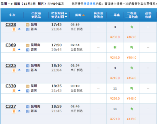Collapse price row with C325 blue arrow
The height and width of the screenshot is (124, 157).
[19, 70]
